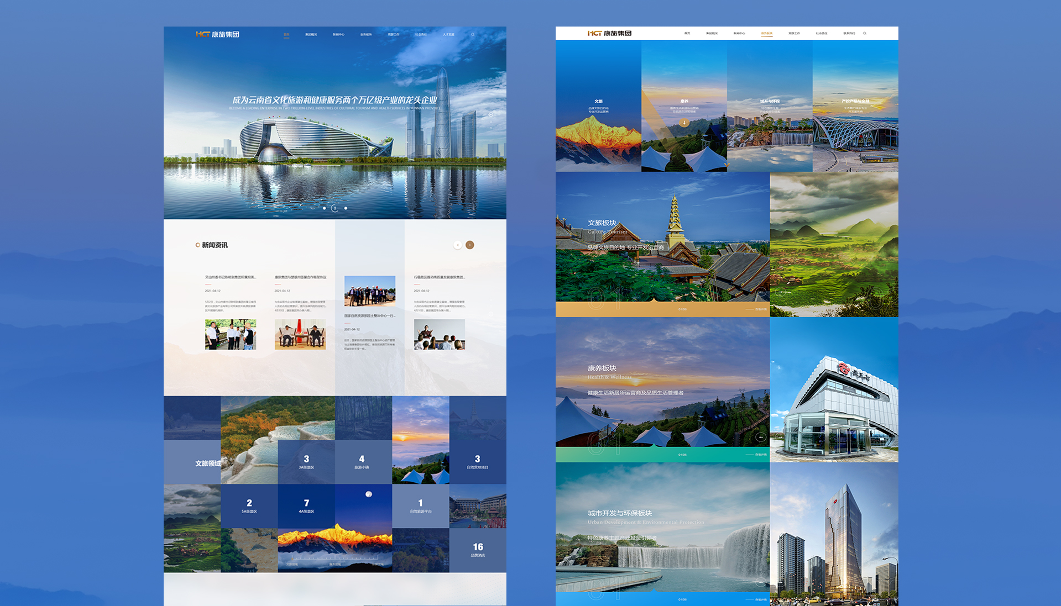Click the search icon in left page header
The height and width of the screenshot is (606, 1061).
(x=473, y=34)
